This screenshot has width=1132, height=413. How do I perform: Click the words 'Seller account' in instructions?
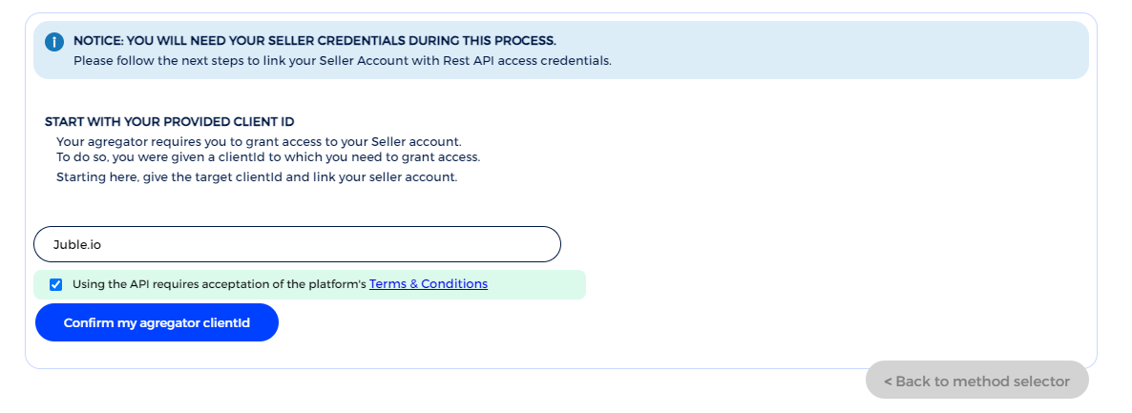click(422, 141)
